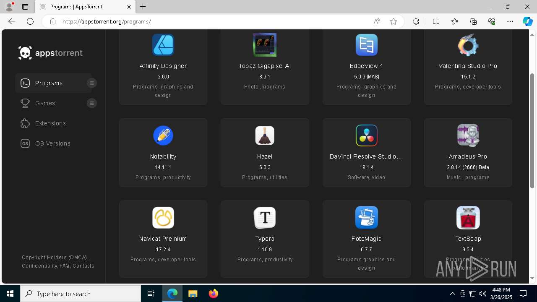Open the Copyright Holders (DMCA) link
This screenshot has height=302, width=537.
coord(55,258)
